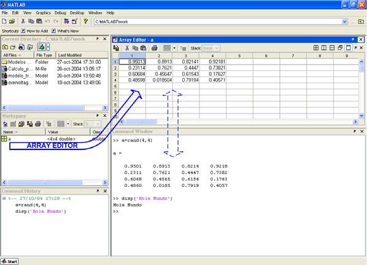The height and width of the screenshot is (265, 367).
Task: Select the modelo_tr... Model file row
Action: [55, 76]
